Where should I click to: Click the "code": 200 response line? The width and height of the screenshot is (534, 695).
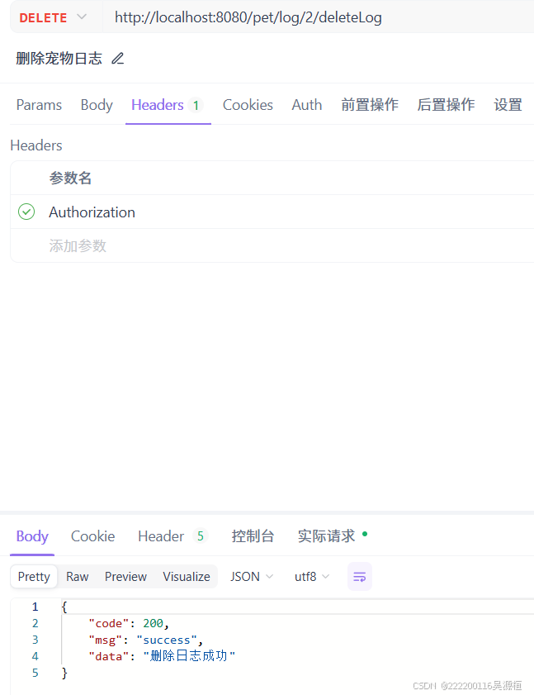(x=129, y=623)
